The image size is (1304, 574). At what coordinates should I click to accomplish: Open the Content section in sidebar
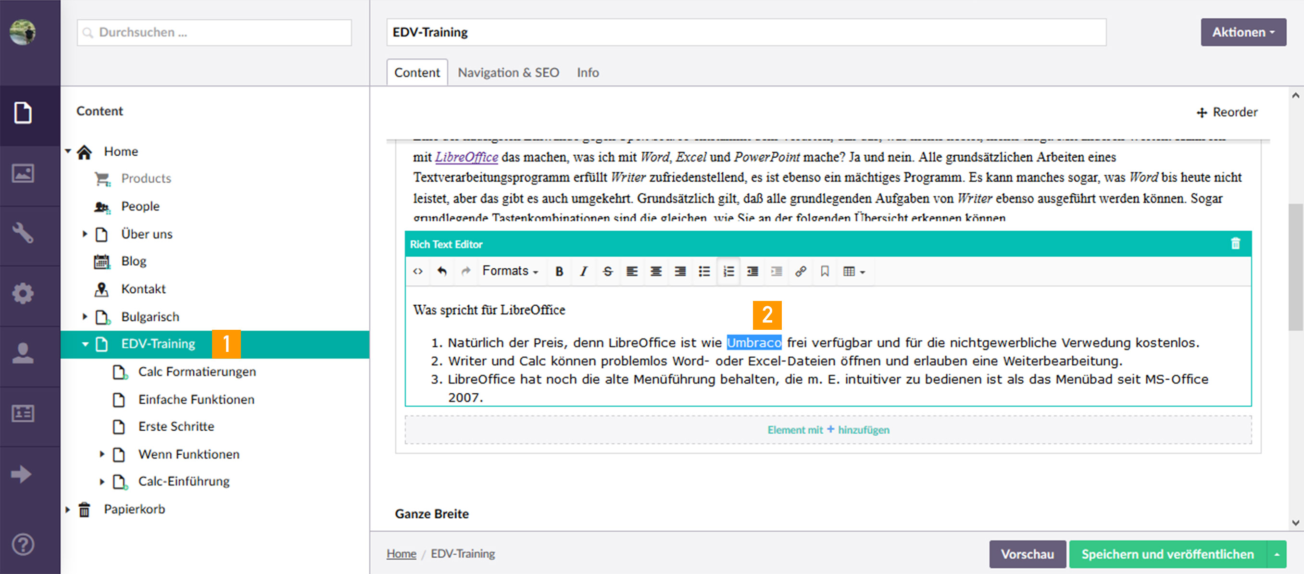[x=23, y=112]
